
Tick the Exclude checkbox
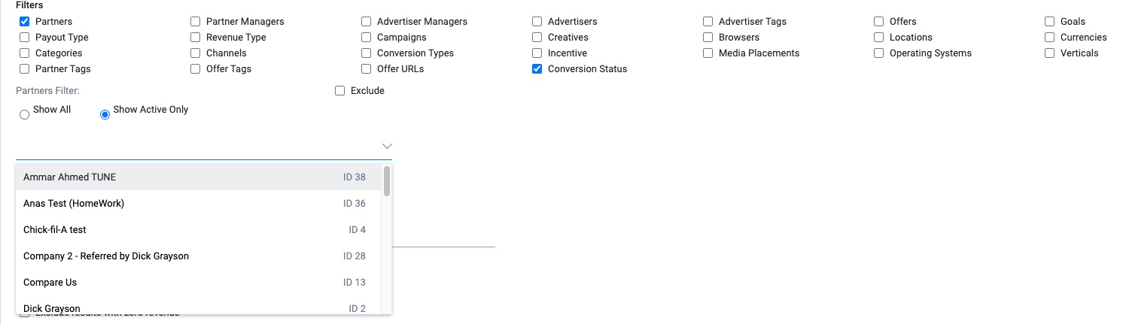(x=340, y=90)
